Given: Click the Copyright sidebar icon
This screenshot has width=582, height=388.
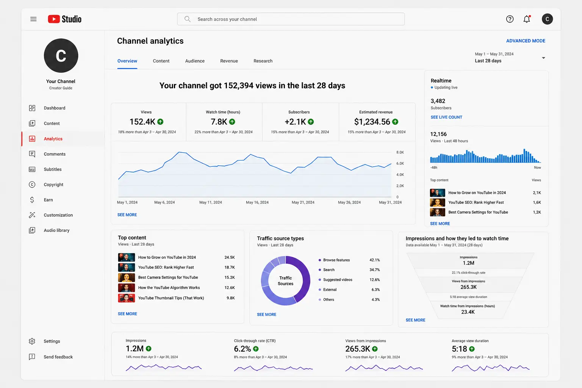Looking at the screenshot, I should point(32,185).
